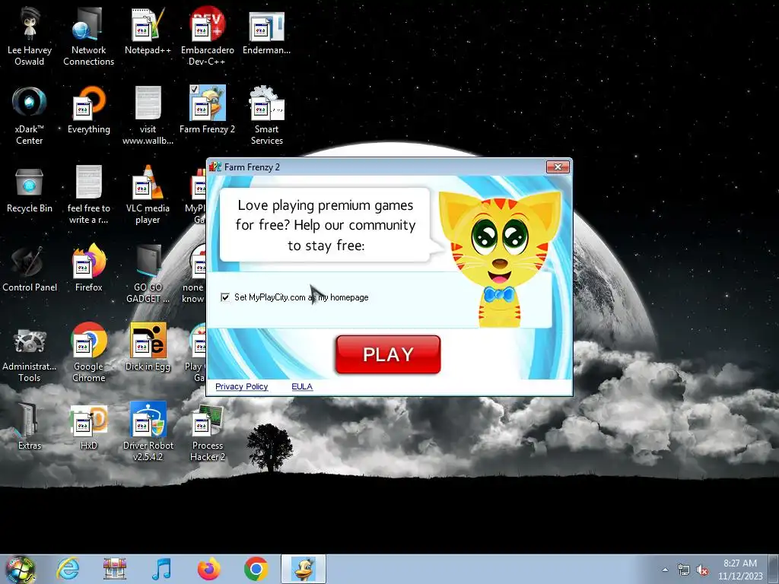
Task: Click the muted volume tray icon
Action: click(702, 570)
